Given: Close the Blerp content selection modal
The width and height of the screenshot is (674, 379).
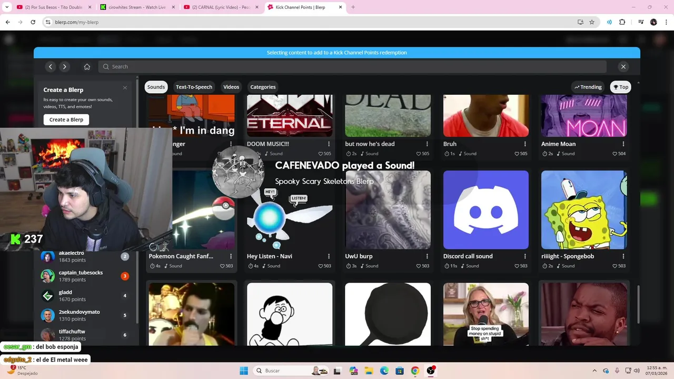Looking at the screenshot, I should click(x=623, y=66).
